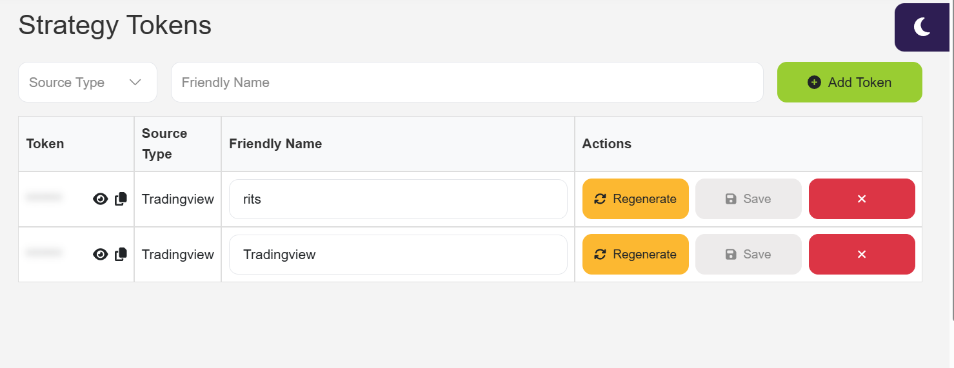
Task: Toggle dark mode with moon icon
Action: click(x=922, y=27)
